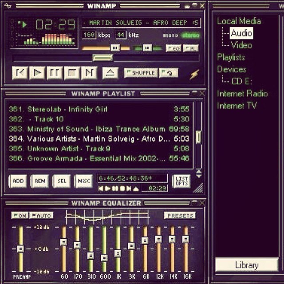
Task: Click the playlist mini Previous button
Action: click(101, 189)
